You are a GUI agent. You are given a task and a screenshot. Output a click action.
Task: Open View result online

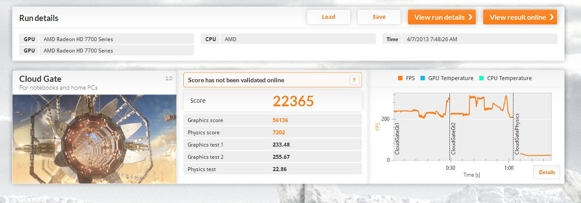pyautogui.click(x=520, y=17)
